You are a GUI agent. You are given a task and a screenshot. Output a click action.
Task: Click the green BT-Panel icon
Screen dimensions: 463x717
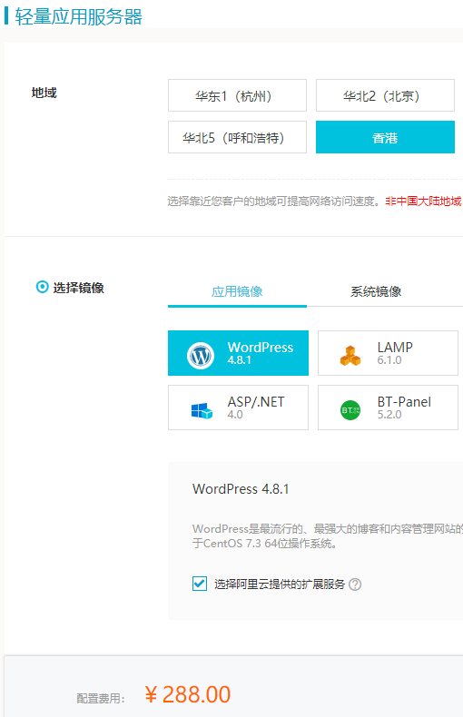(x=350, y=410)
